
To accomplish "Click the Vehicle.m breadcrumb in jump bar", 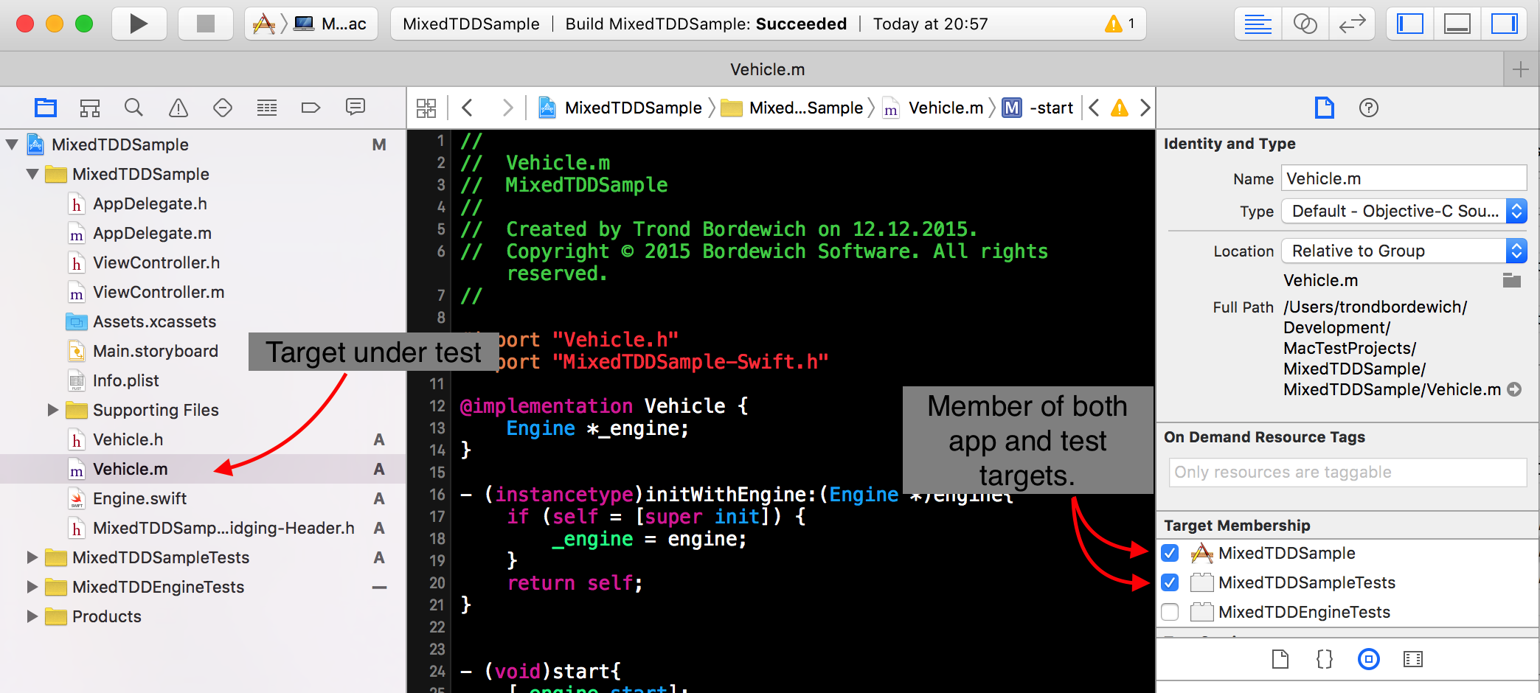I will tap(945, 108).
